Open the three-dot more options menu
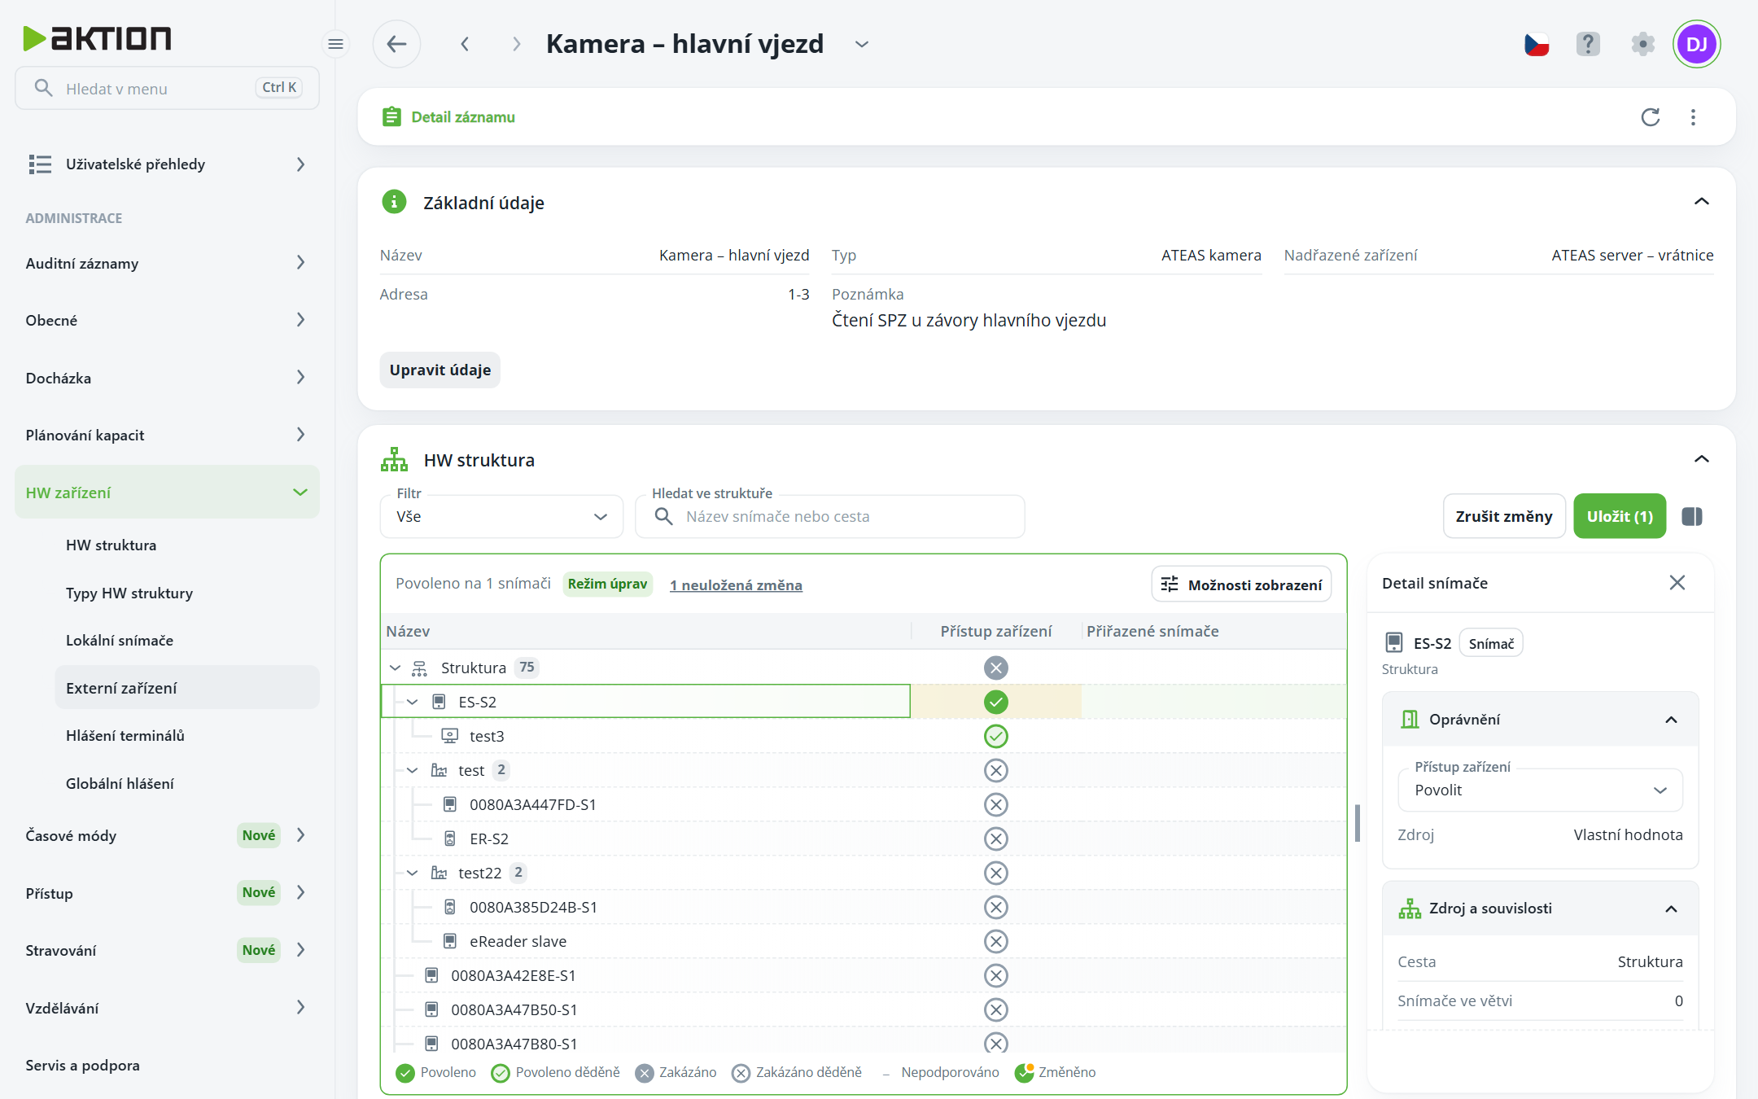Image resolution: width=1758 pixels, height=1099 pixels. tap(1693, 117)
